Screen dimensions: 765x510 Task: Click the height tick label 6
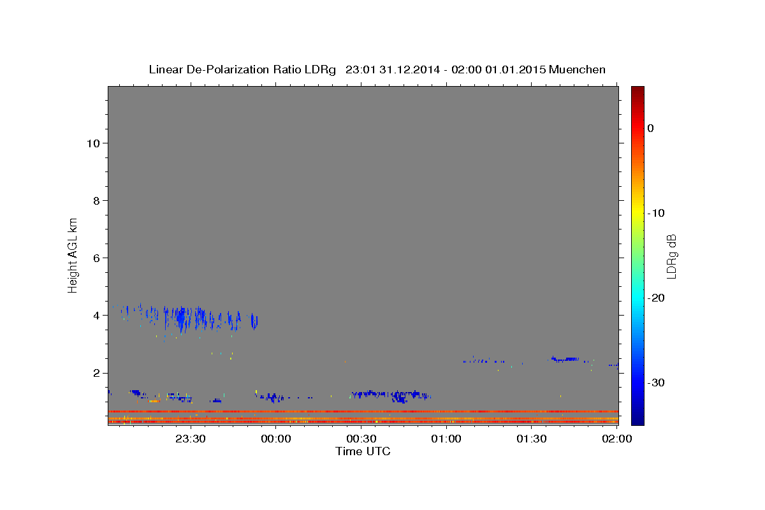click(98, 258)
